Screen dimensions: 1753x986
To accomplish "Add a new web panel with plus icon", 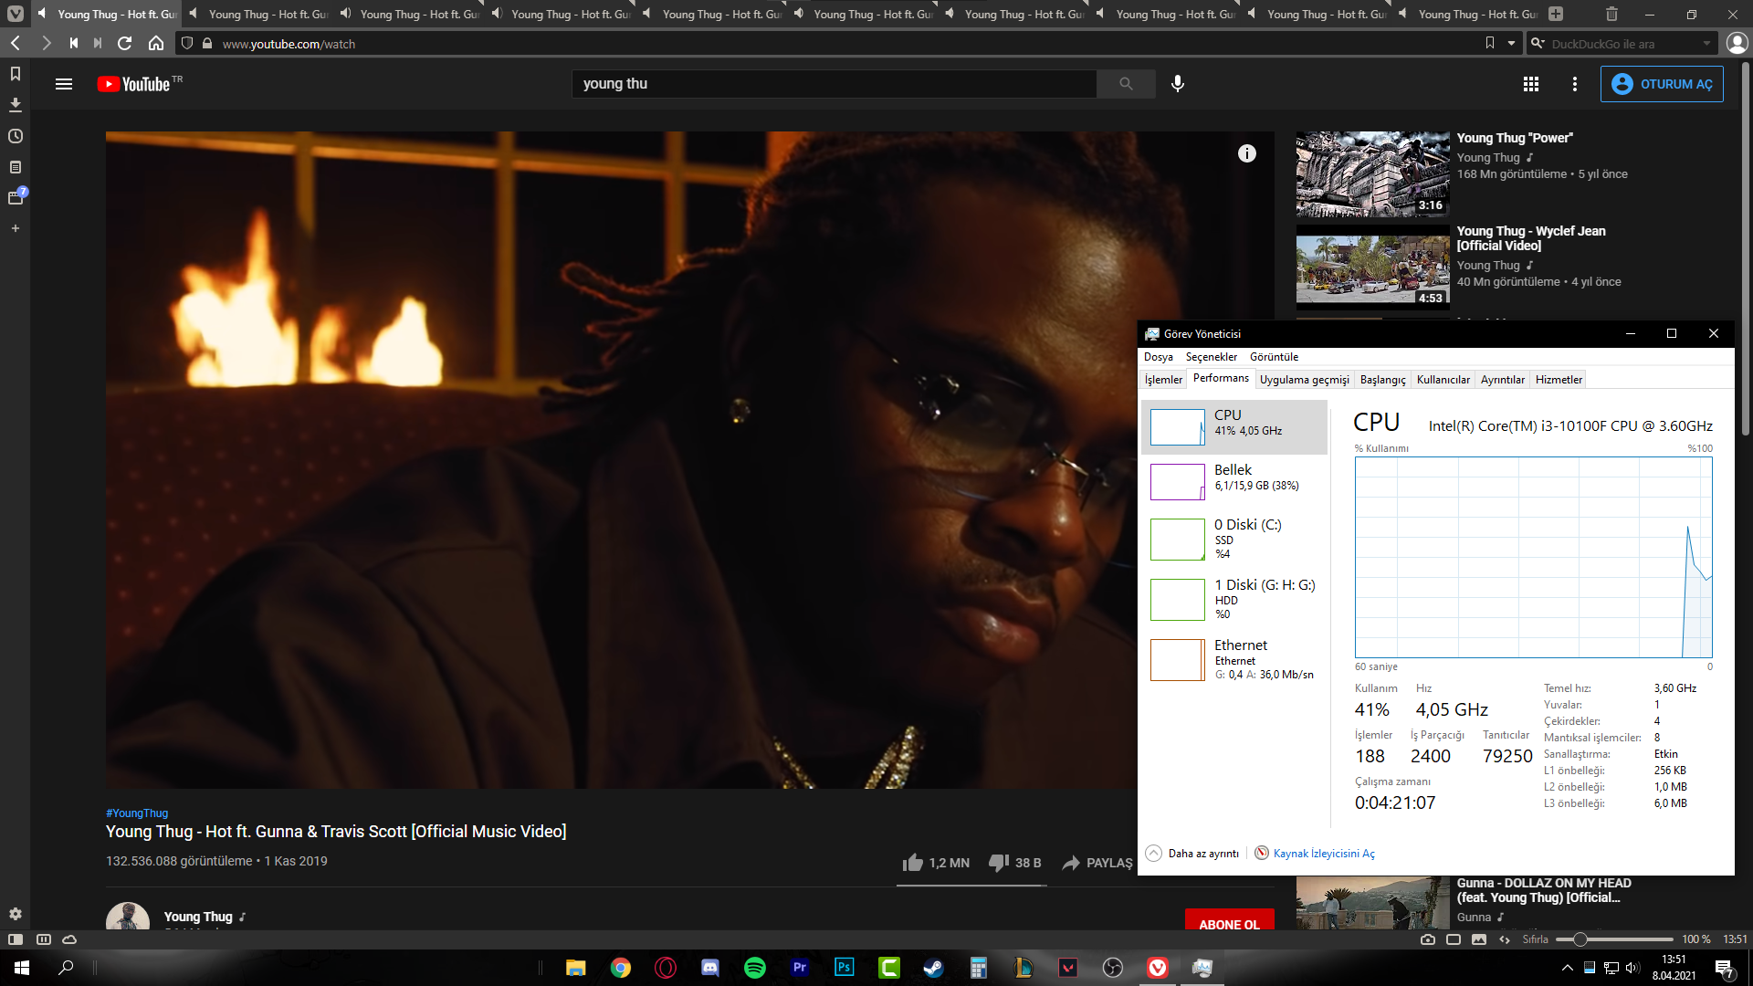I will pyautogui.click(x=16, y=228).
